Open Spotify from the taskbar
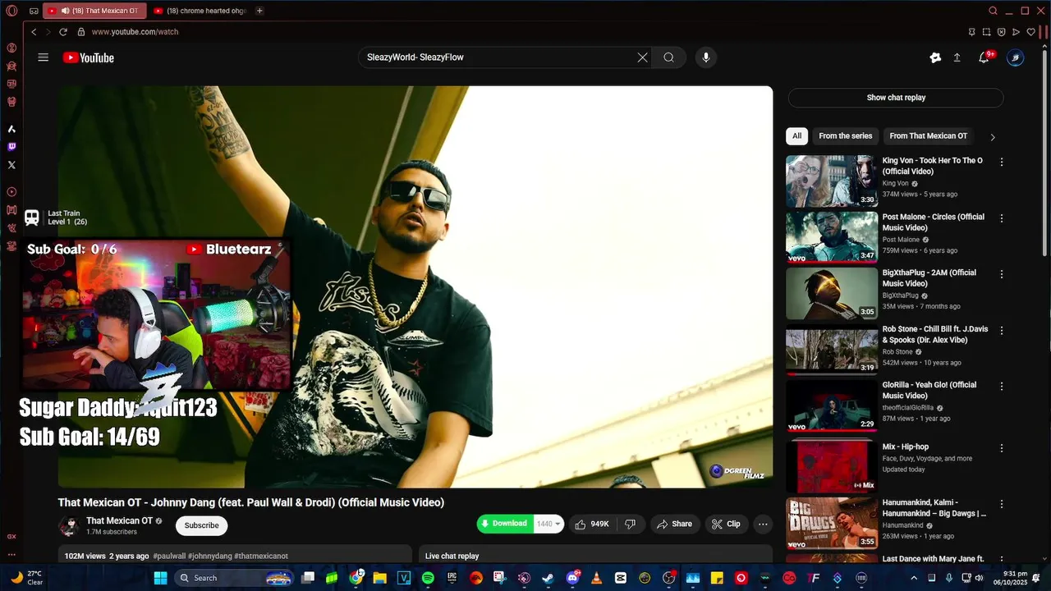Viewport: 1051px width, 591px height. pyautogui.click(x=428, y=578)
